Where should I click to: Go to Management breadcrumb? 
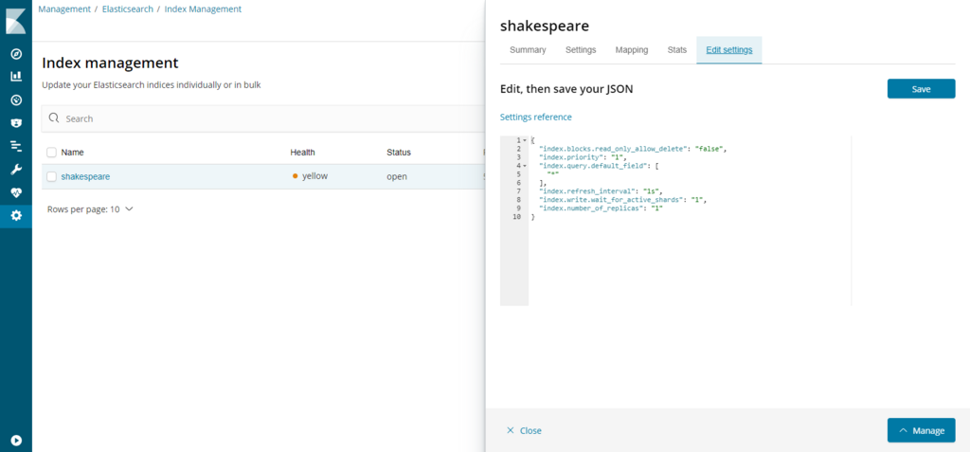(x=63, y=9)
